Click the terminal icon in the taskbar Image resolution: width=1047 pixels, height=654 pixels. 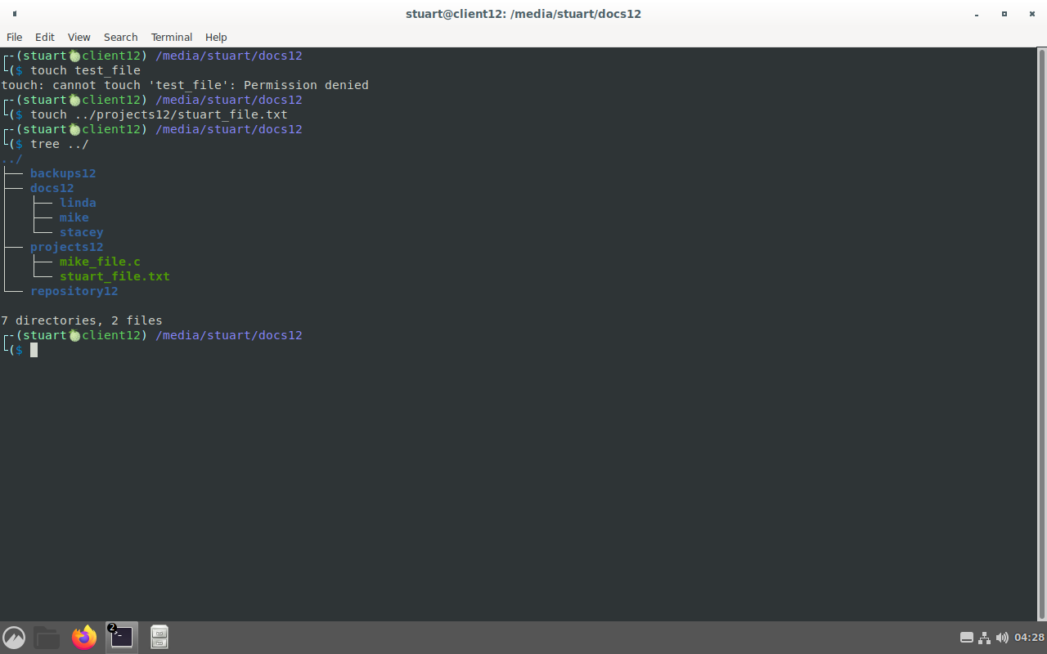point(121,638)
